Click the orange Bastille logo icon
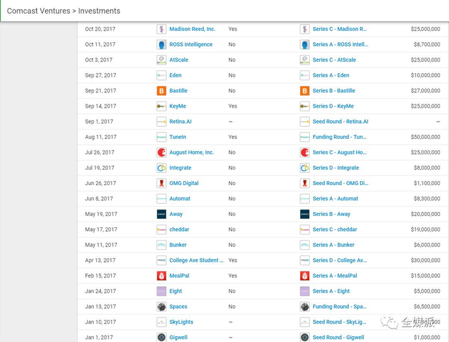This screenshot has height=342, width=449. tap(162, 91)
